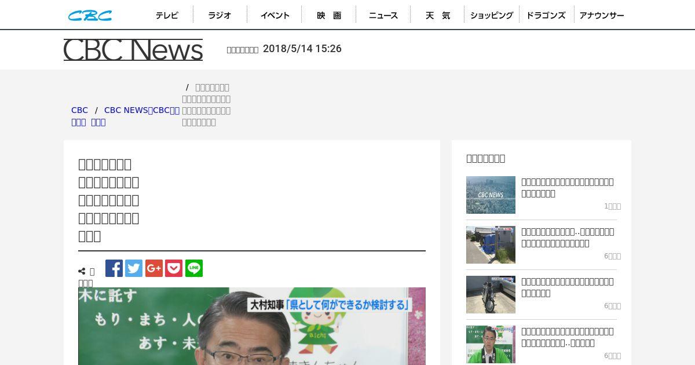
Task: Go to the イベント section
Action: pyautogui.click(x=275, y=16)
